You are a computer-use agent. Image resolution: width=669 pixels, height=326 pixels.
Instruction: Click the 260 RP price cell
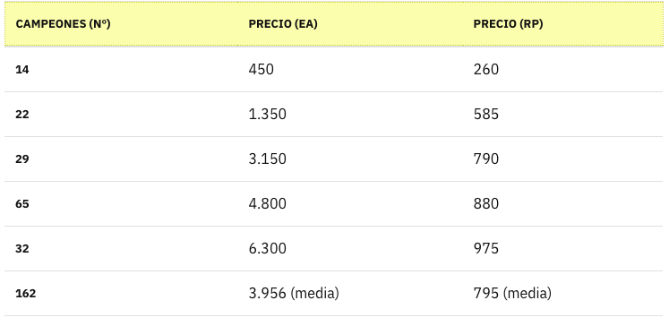click(x=486, y=69)
